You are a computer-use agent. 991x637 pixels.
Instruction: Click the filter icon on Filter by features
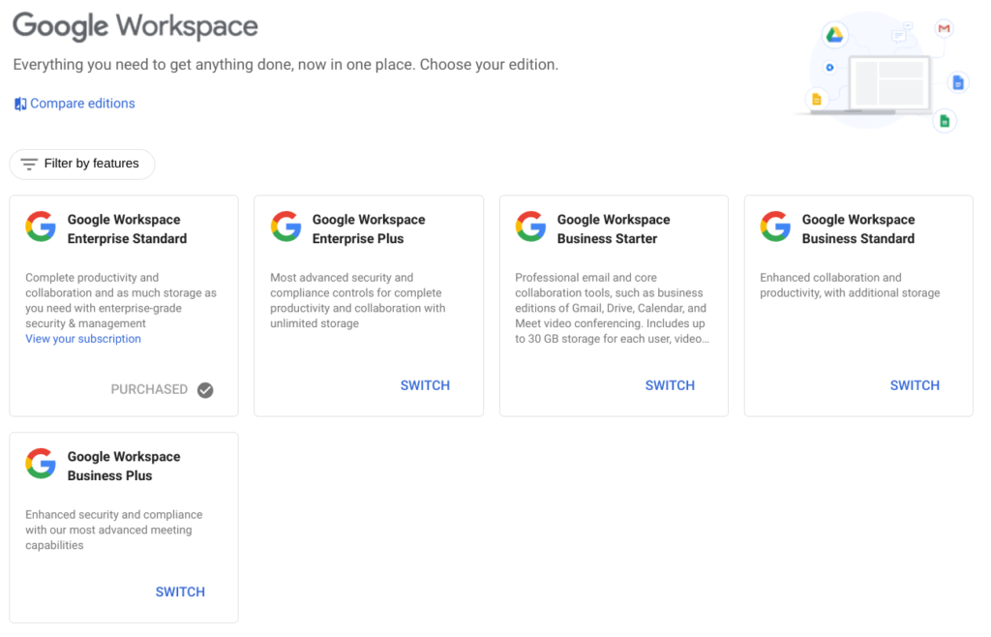coord(31,164)
